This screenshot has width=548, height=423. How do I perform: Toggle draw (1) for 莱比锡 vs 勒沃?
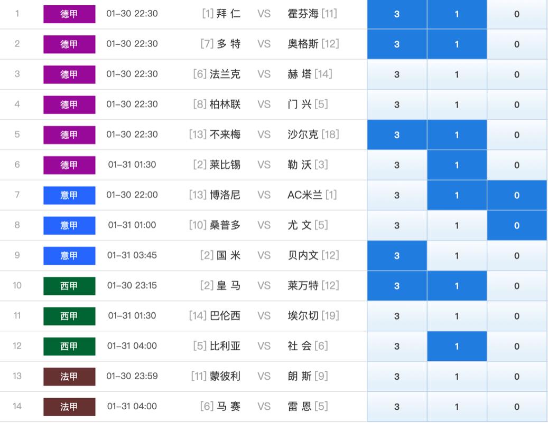click(457, 165)
